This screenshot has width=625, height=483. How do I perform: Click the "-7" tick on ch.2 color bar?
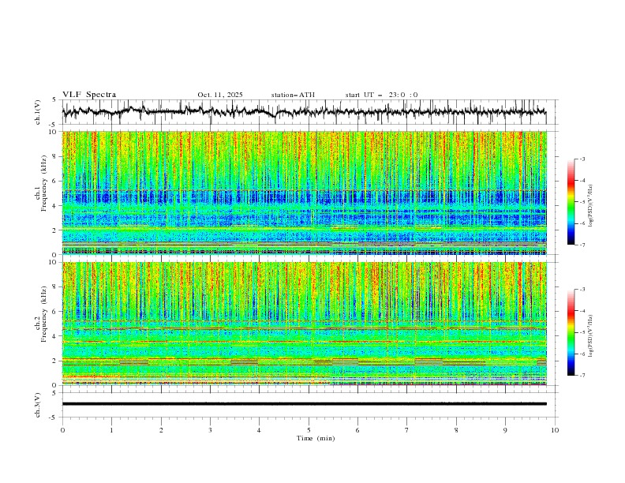coord(582,375)
